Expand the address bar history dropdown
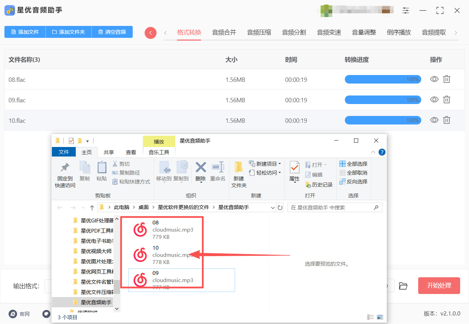The image size is (469, 324). point(273,208)
